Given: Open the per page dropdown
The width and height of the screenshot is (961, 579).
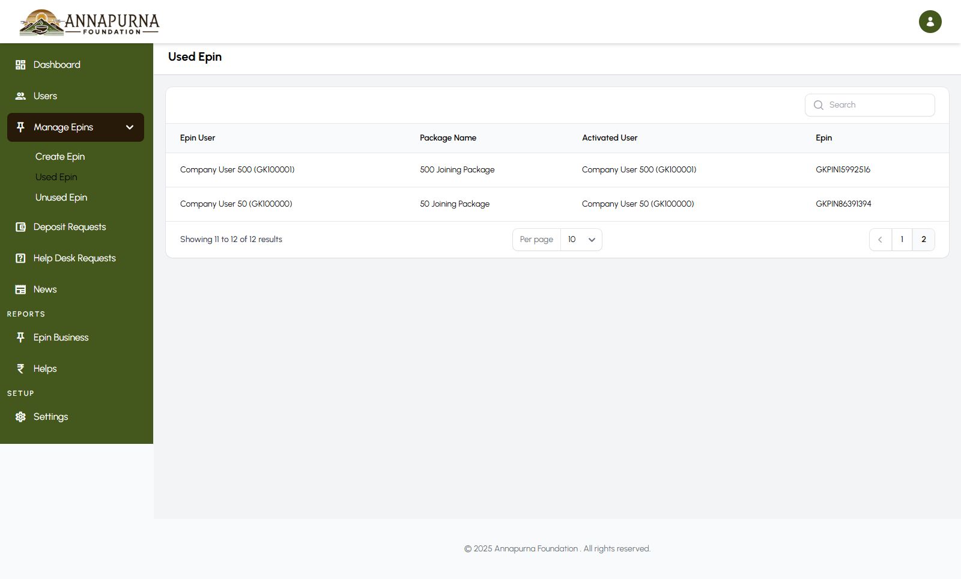Looking at the screenshot, I should (x=581, y=240).
